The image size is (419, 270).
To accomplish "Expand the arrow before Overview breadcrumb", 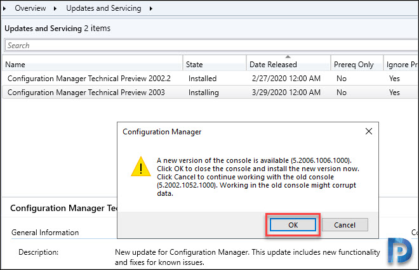I will (4, 8).
